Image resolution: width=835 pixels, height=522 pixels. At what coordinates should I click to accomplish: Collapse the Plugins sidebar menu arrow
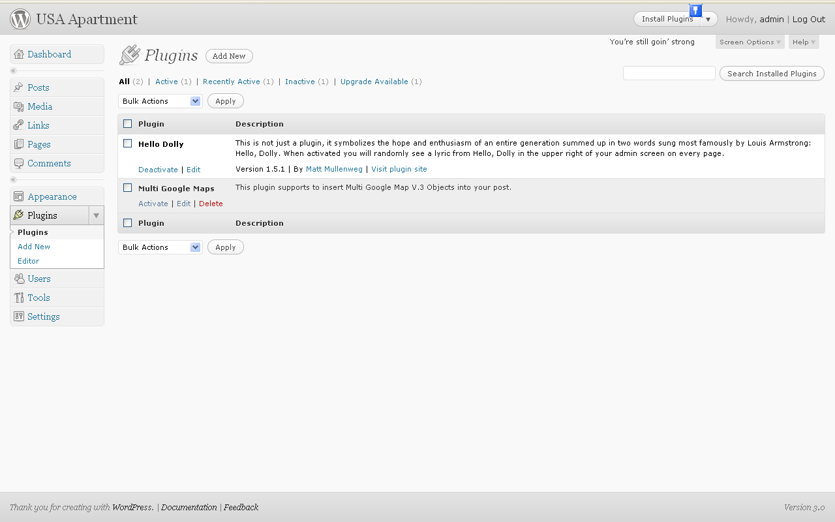[96, 215]
